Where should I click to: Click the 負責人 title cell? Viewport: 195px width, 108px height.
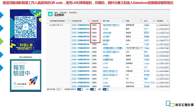[x=128, y=40]
